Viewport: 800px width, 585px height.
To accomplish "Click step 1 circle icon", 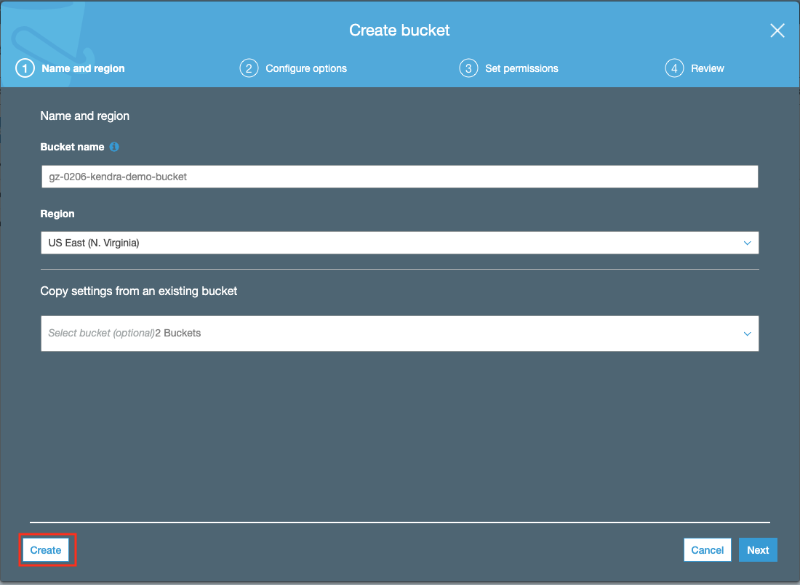I will pos(25,68).
